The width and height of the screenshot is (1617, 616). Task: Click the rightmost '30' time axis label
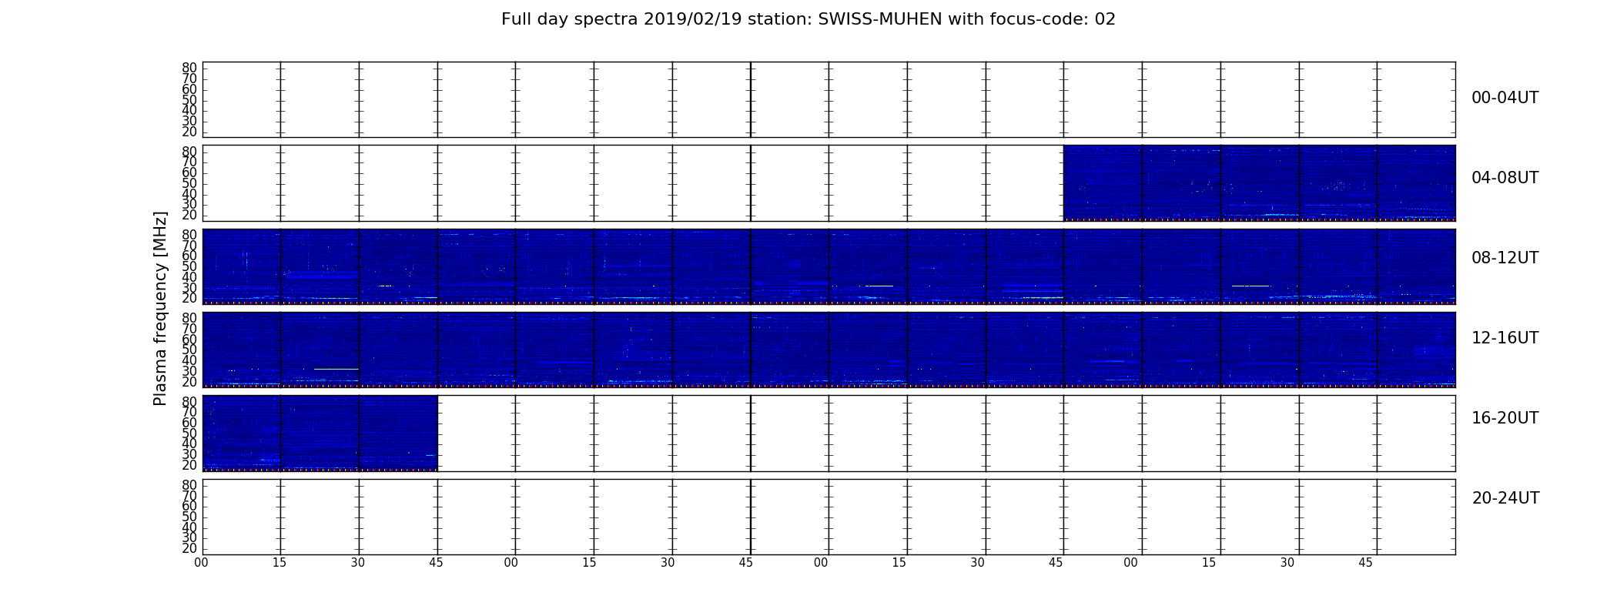click(x=1287, y=563)
